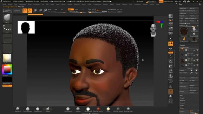
Task: Move subtool down with the down arrow
Action: pos(196,70)
